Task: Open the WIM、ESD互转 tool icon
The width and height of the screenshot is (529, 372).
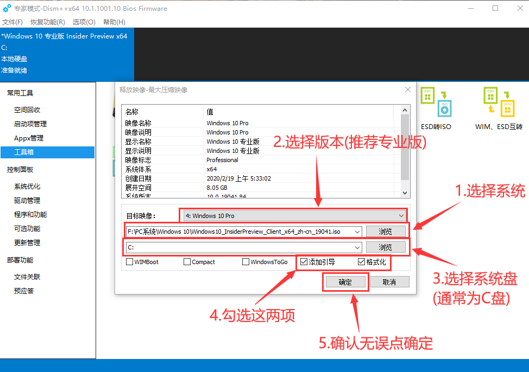Action: pos(498,102)
